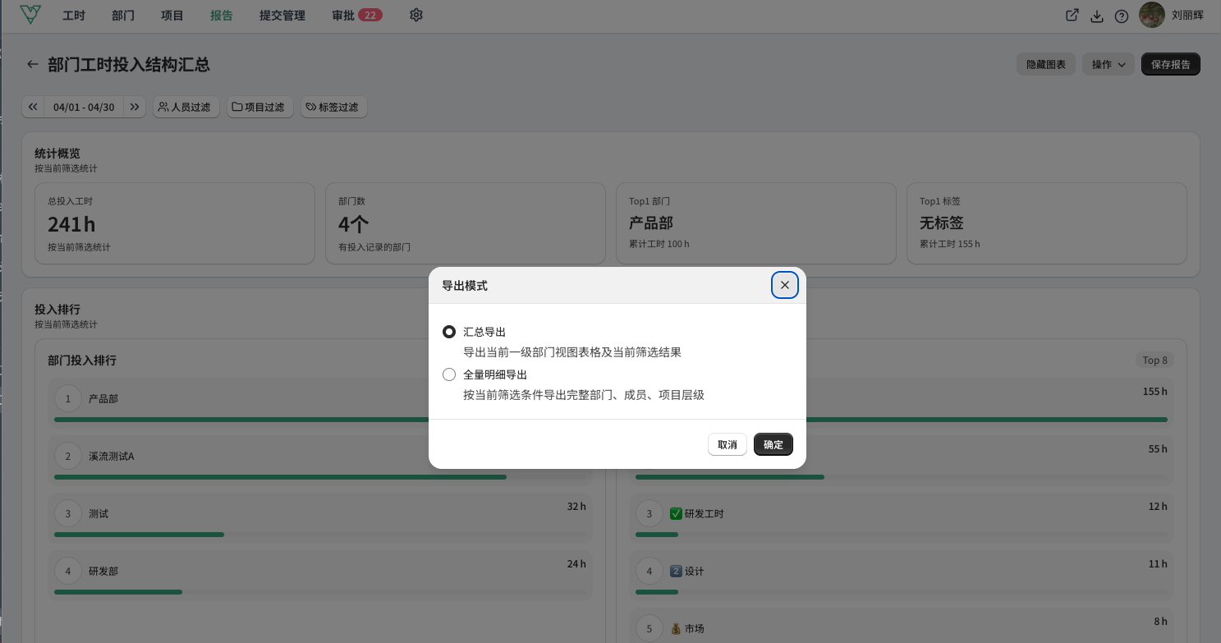Image resolution: width=1221 pixels, height=643 pixels.
Task: Expand the 操作 dropdown menu
Action: coord(1109,64)
